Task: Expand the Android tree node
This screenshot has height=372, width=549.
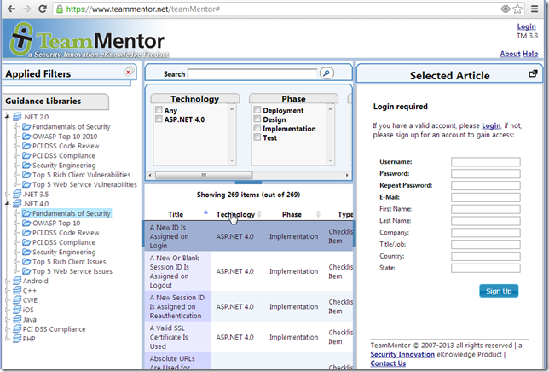Action: coord(8,281)
